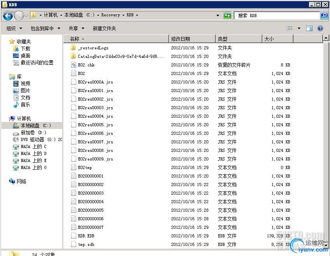Screen dimensions: 330x256
Task: Open the 包含到库中 menu
Action: (45, 28)
